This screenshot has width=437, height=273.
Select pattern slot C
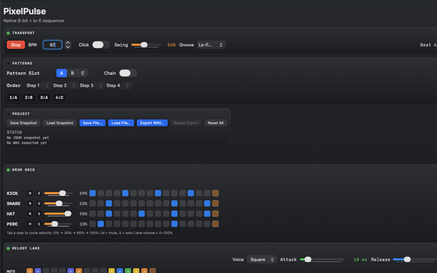click(83, 73)
